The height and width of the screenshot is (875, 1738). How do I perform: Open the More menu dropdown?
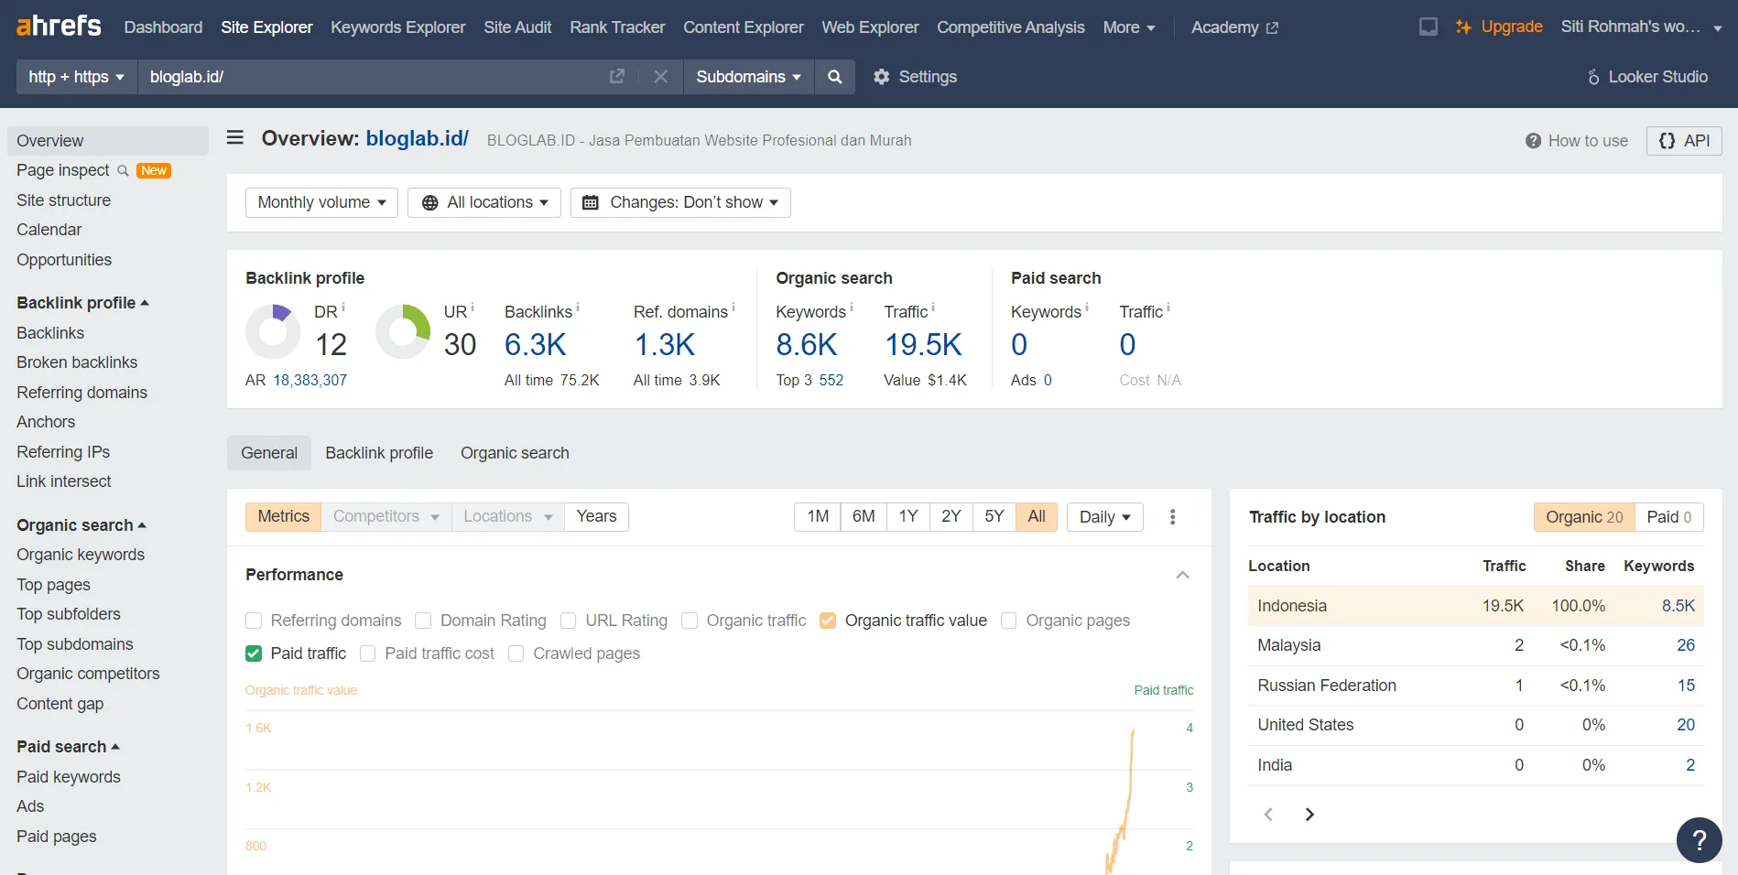pos(1129,27)
